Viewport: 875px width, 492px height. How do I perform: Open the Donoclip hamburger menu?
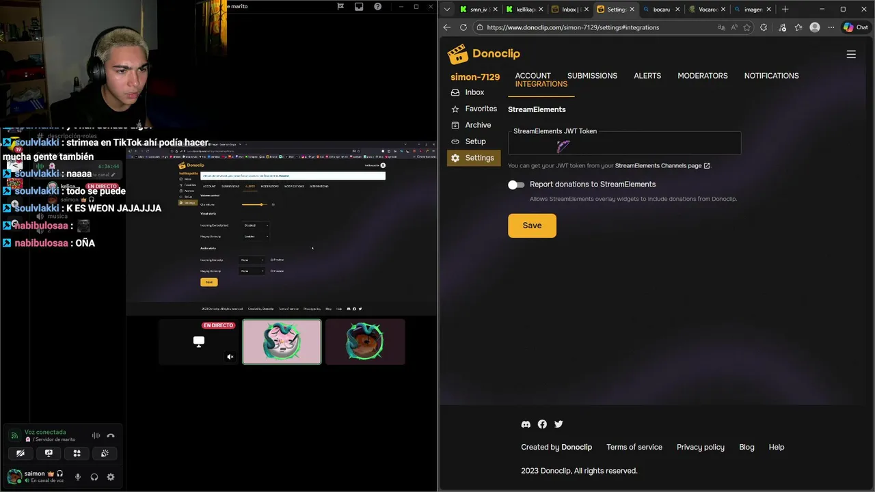pos(851,54)
